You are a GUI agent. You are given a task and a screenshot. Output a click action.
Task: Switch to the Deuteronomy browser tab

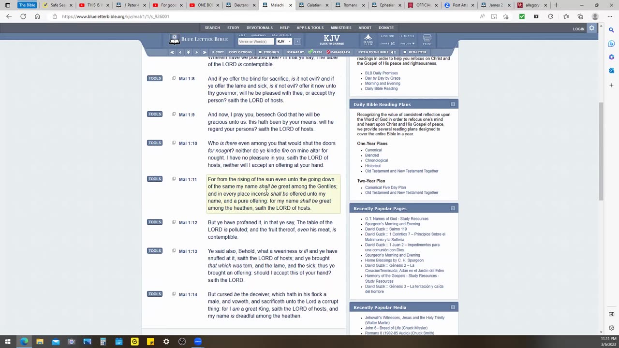tap(241, 5)
